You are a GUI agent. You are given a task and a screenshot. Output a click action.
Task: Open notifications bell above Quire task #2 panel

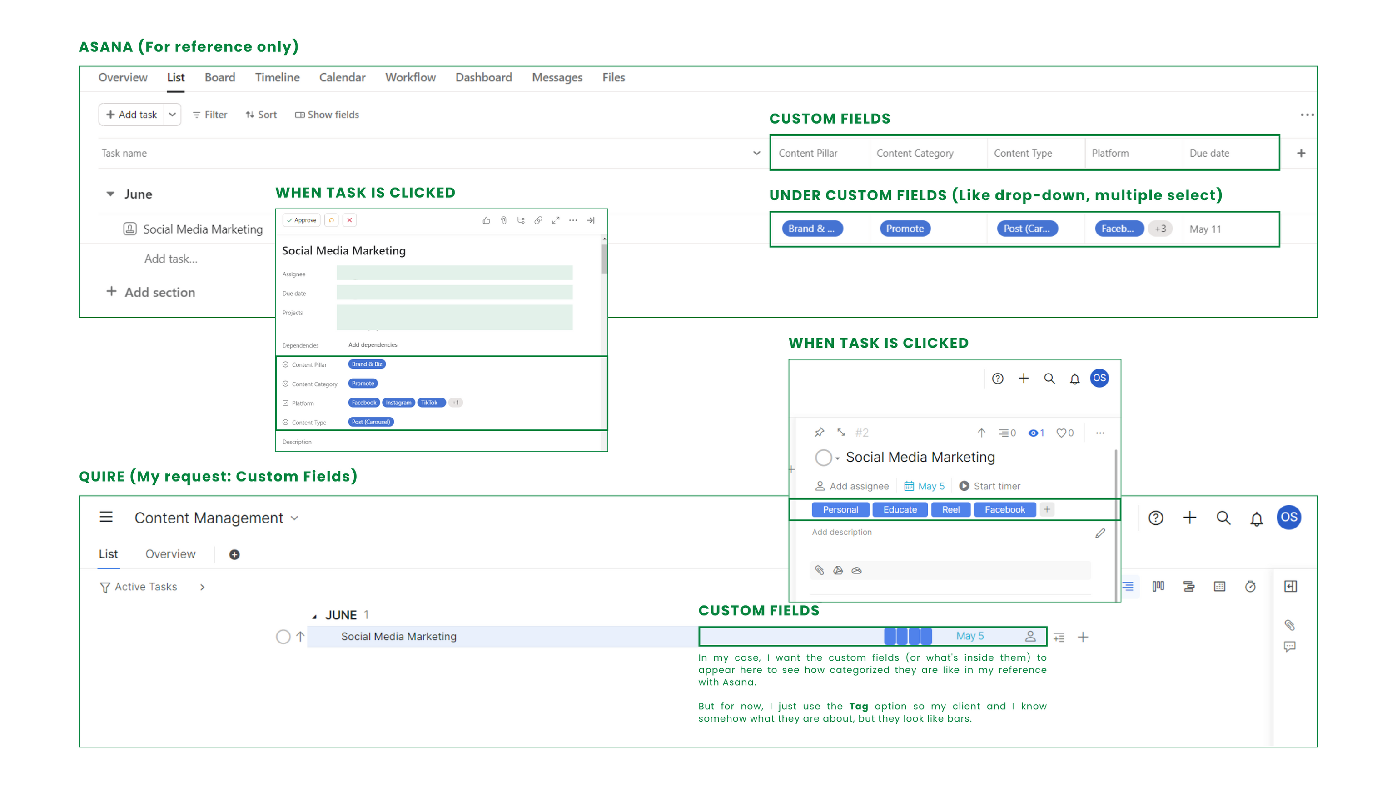tap(1074, 379)
